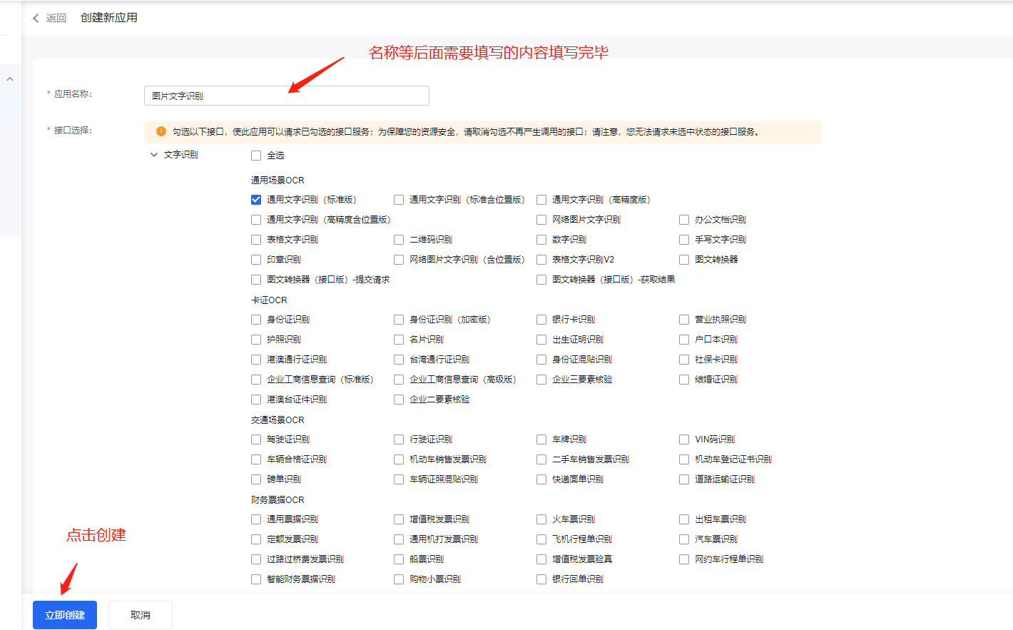
Task: Click the orange warning info icon
Action: point(161,131)
